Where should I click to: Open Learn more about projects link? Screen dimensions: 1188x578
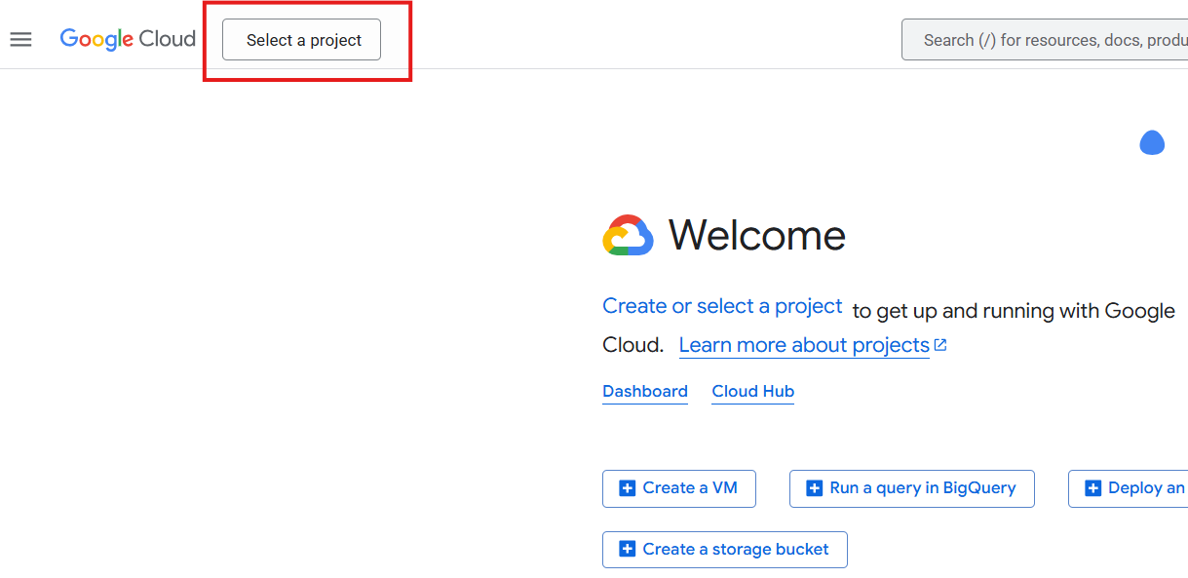[x=804, y=345]
